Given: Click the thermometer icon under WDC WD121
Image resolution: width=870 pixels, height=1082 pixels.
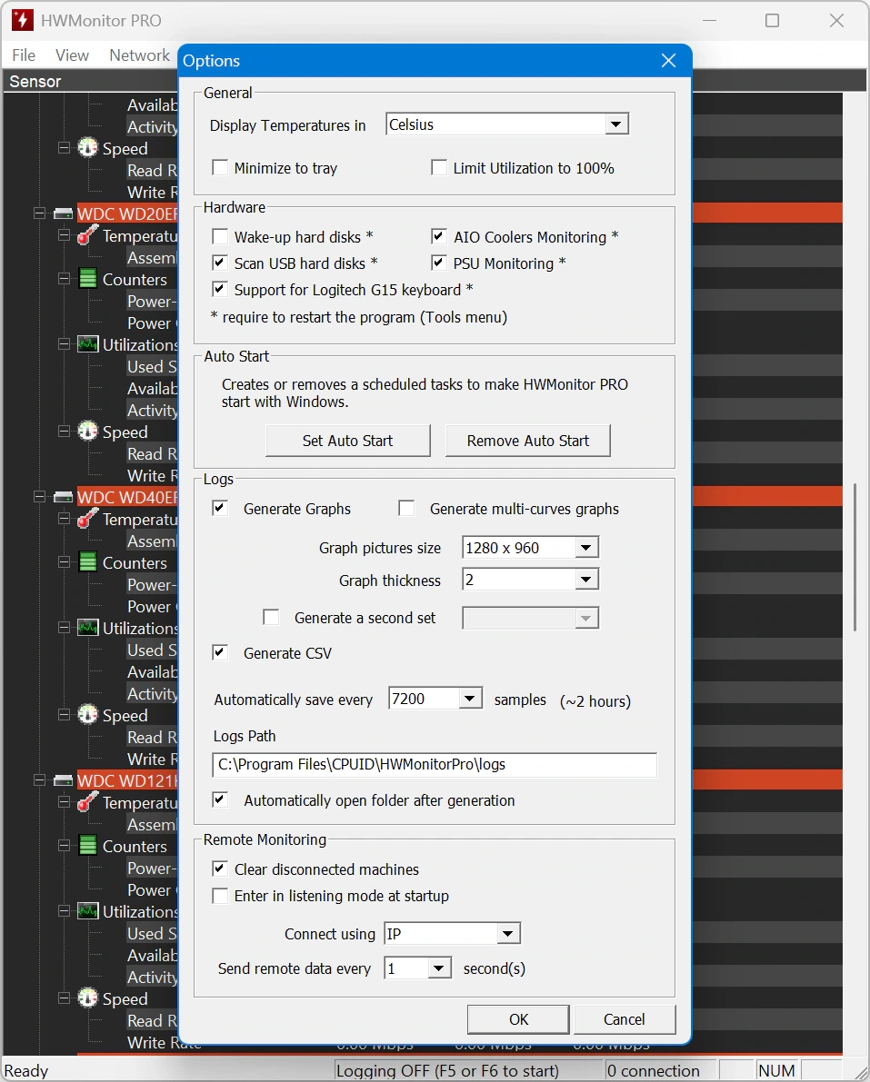Looking at the screenshot, I should (87, 802).
